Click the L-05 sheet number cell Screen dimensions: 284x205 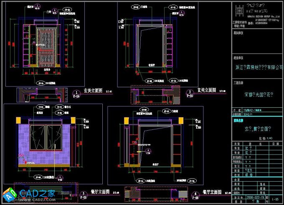pyautogui.click(x=275, y=200)
